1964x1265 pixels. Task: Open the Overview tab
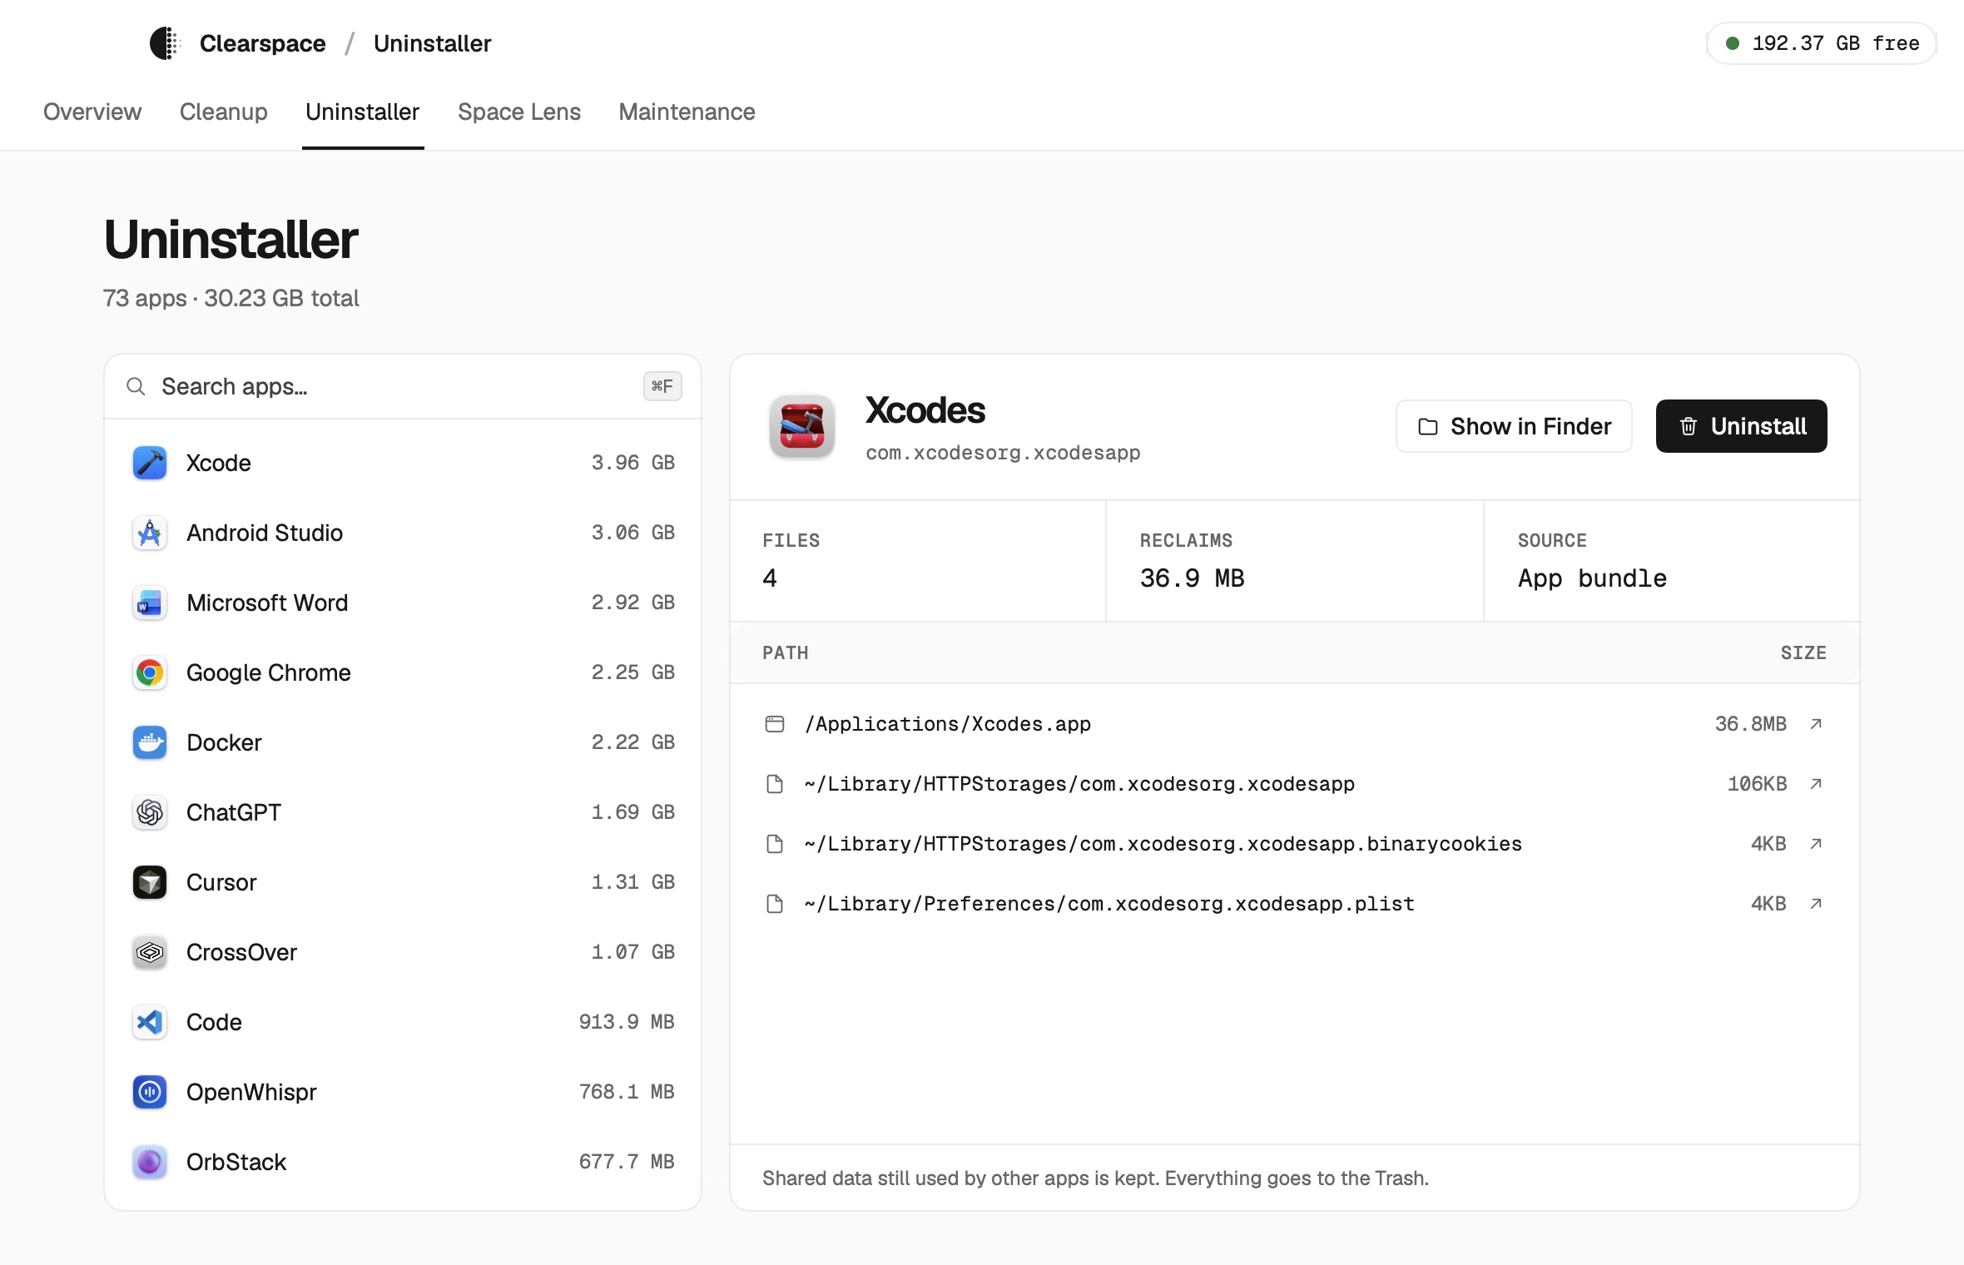click(x=92, y=112)
